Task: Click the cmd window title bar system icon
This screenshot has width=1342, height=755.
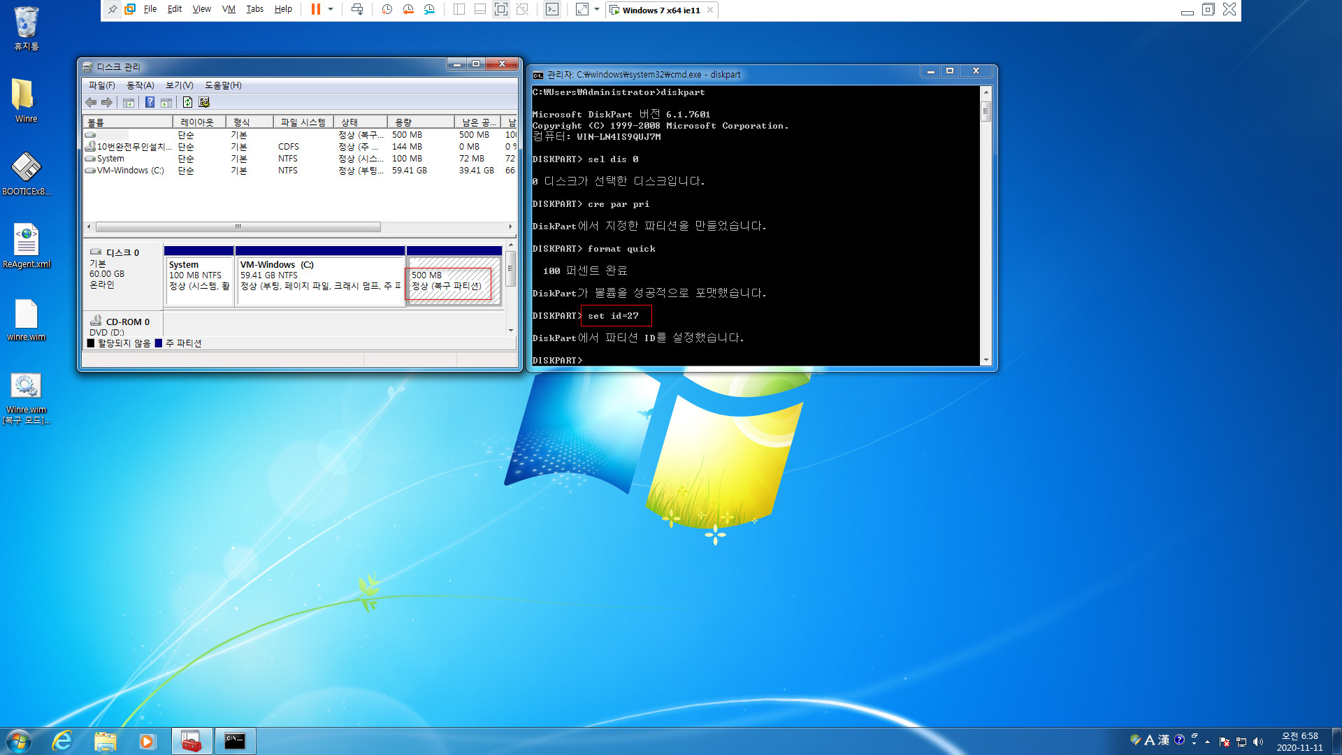Action: pos(537,75)
